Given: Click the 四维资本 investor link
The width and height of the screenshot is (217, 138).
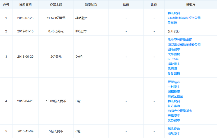Looking at the screenshot, I should click(174, 50).
